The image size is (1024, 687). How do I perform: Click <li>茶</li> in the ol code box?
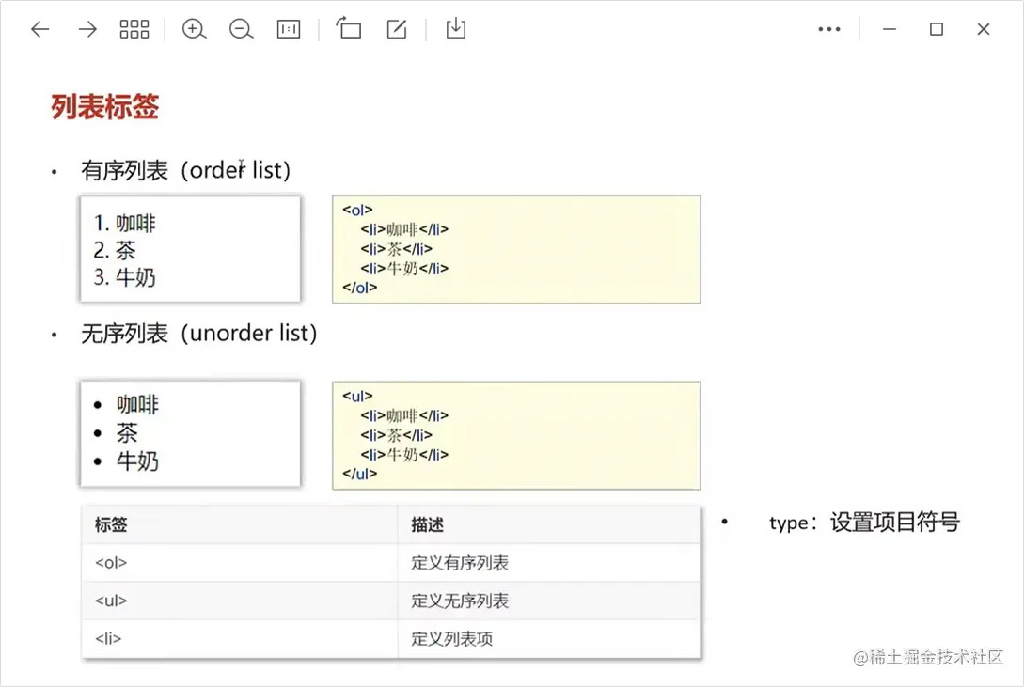(397, 248)
